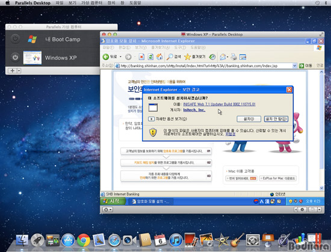
Task: Click the IE Home icon
Action: click(159, 56)
